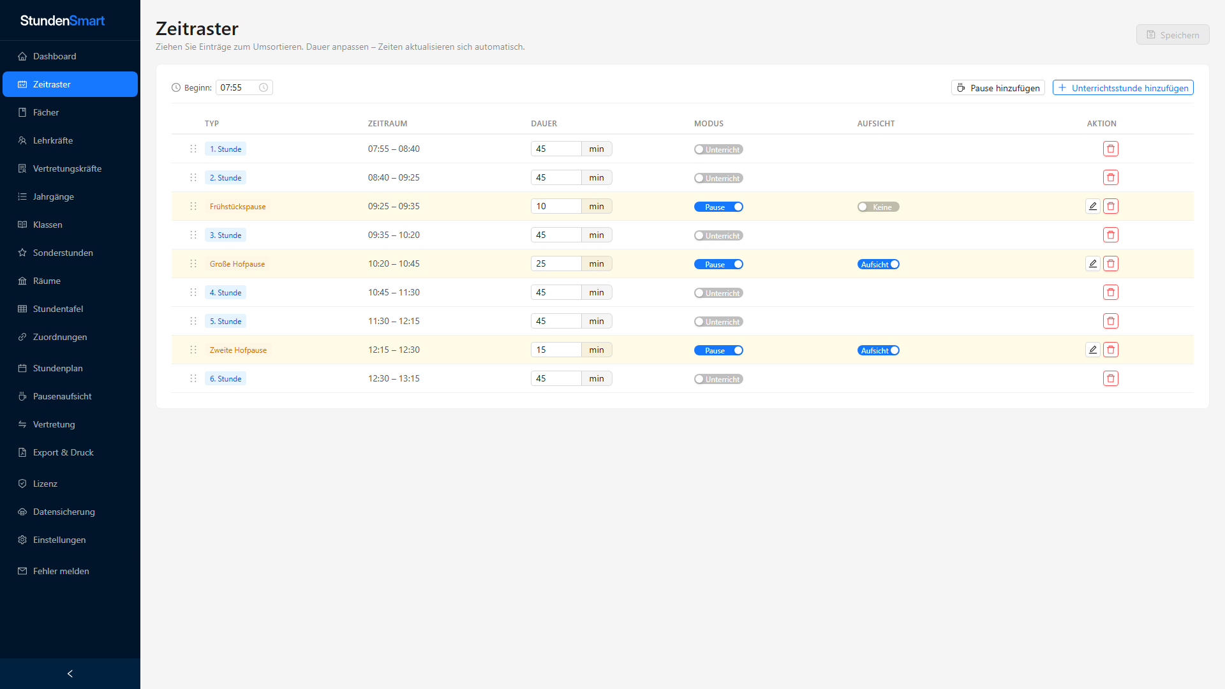Go to Einstellungen

70,540
